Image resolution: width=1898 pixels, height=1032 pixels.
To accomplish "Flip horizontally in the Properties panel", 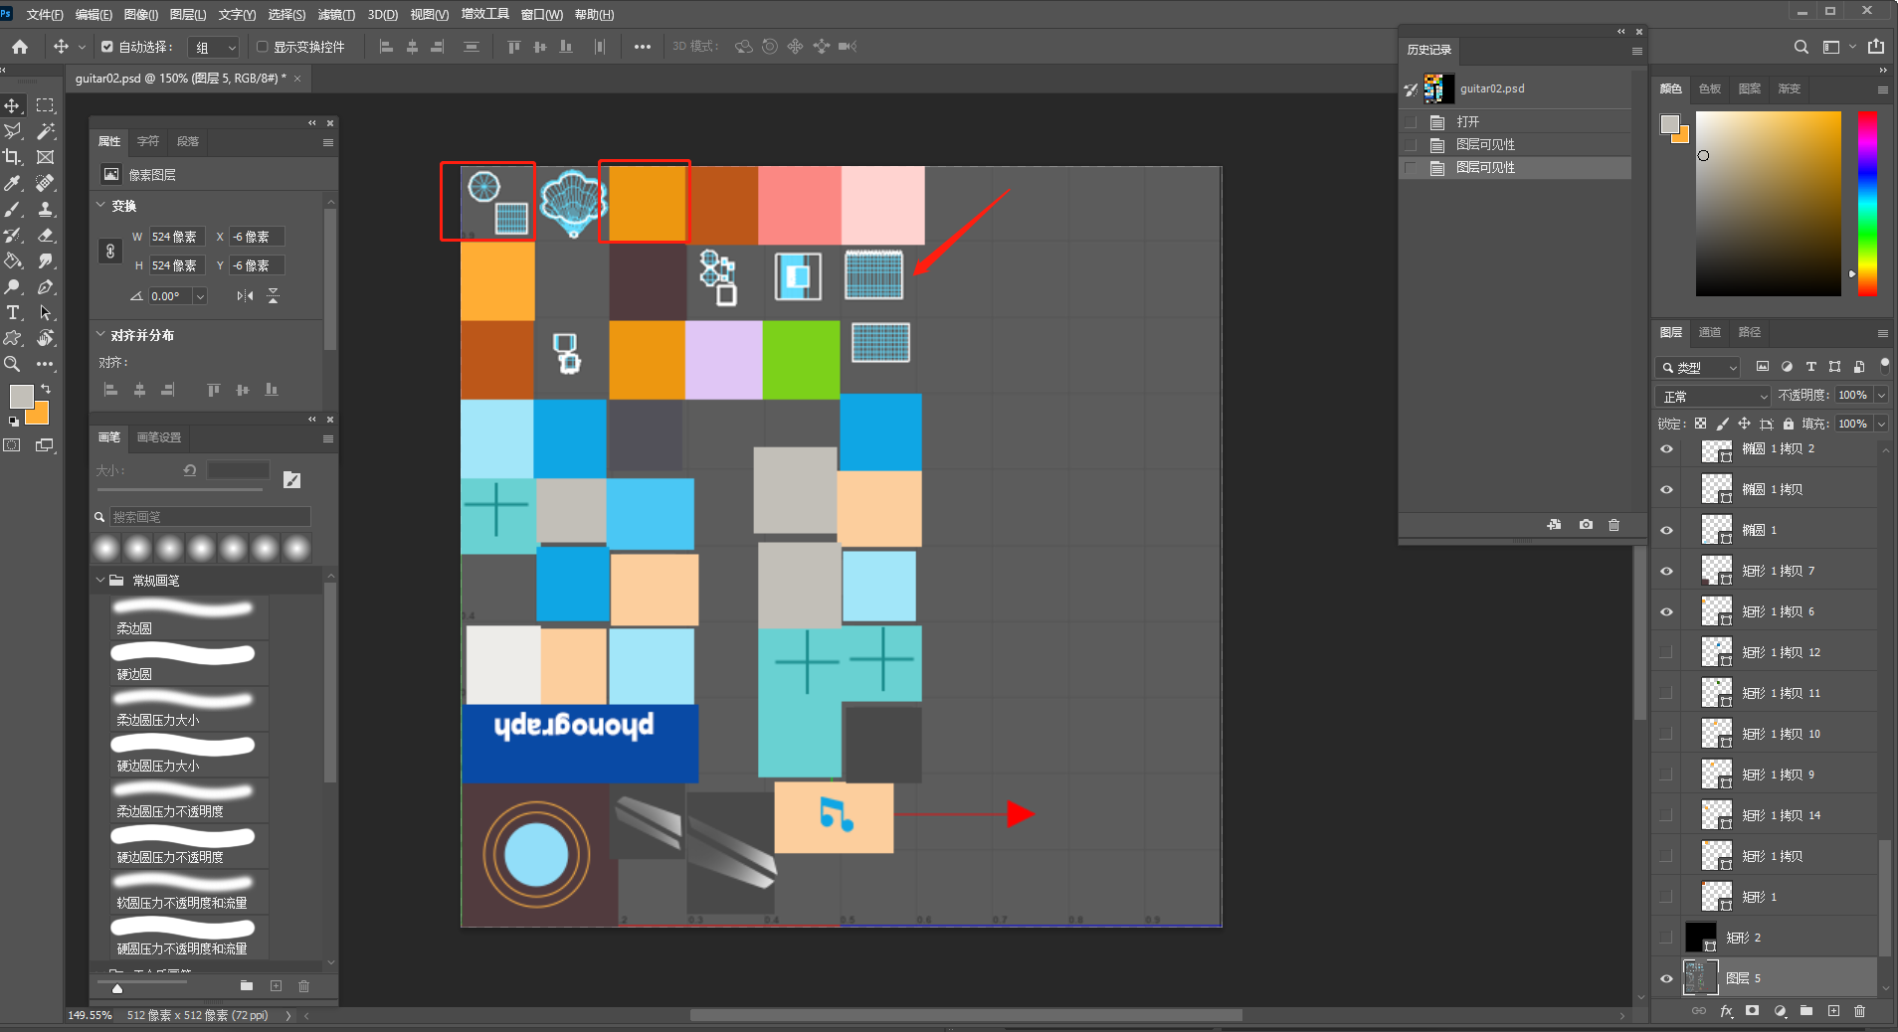I will (245, 296).
